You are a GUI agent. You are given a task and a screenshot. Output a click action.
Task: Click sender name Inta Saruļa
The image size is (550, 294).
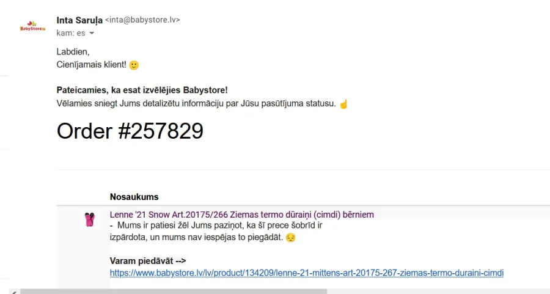[79, 20]
